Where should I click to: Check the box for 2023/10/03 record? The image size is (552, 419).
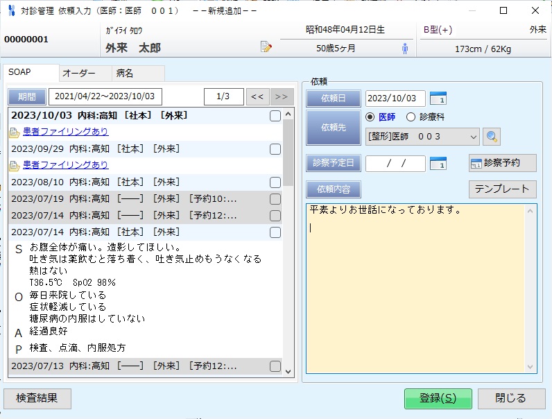[275, 116]
